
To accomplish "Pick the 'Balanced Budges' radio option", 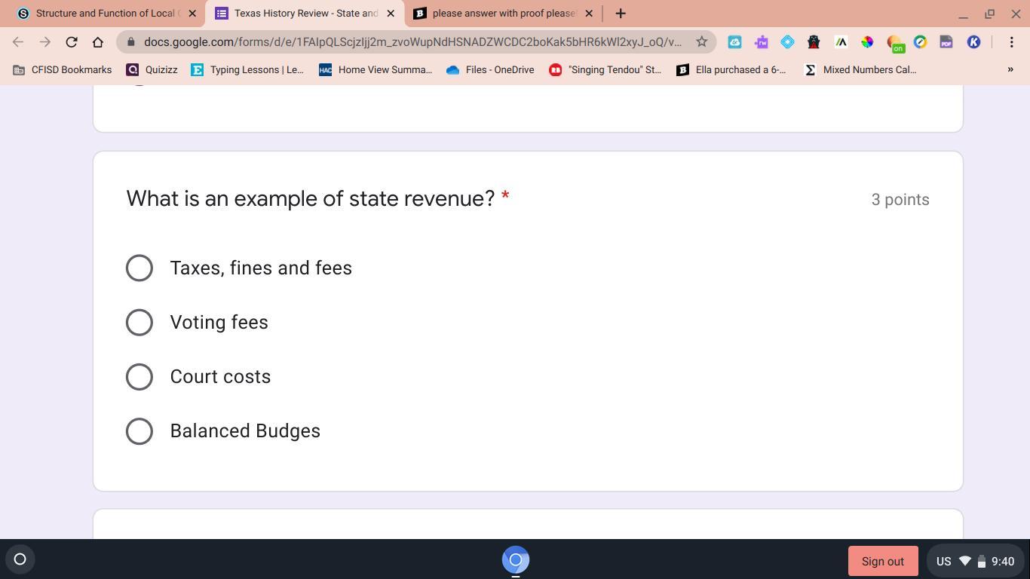I will 139,430.
